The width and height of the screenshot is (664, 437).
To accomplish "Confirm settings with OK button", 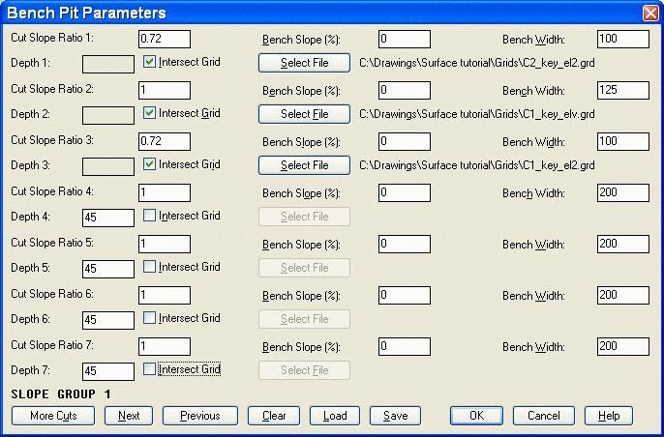I will point(477,416).
